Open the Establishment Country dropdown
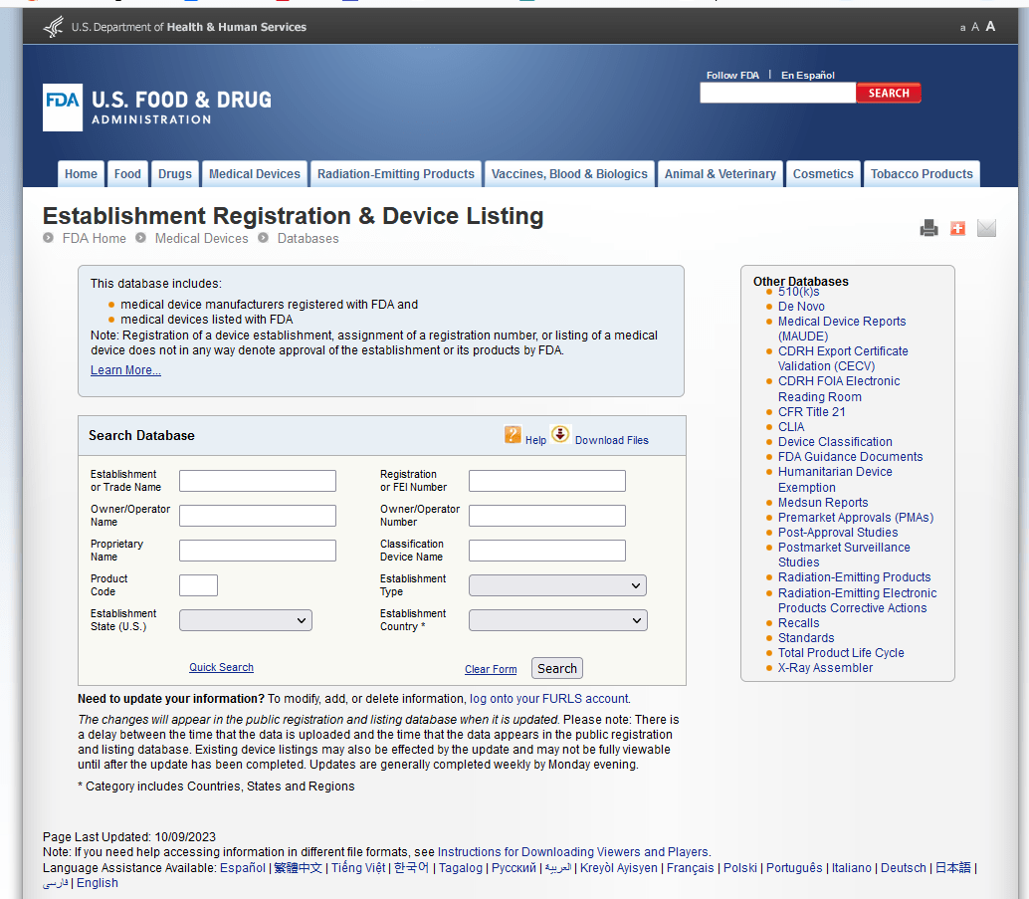This screenshot has width=1029, height=899. (x=557, y=620)
